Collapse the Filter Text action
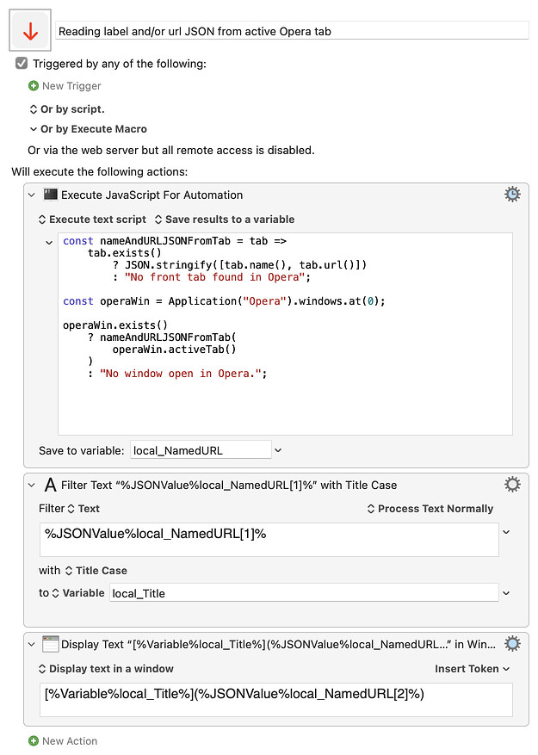Screen dimensions: 538x755 (33, 485)
